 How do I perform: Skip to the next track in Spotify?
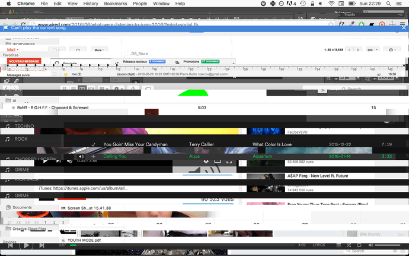tap(41, 245)
